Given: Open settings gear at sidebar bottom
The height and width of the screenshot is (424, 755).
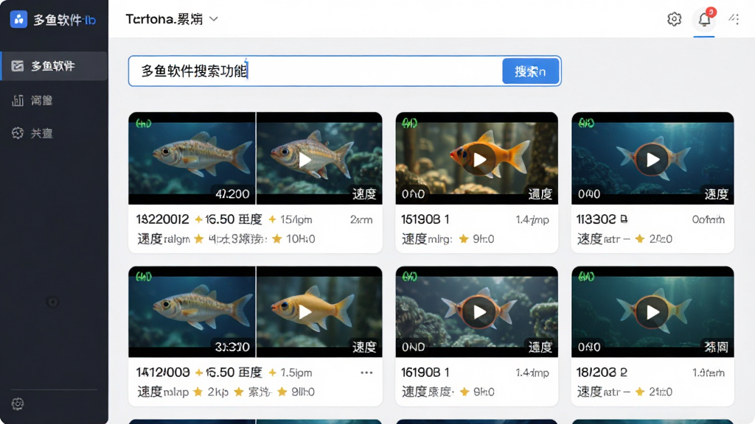Looking at the screenshot, I should pyautogui.click(x=18, y=404).
